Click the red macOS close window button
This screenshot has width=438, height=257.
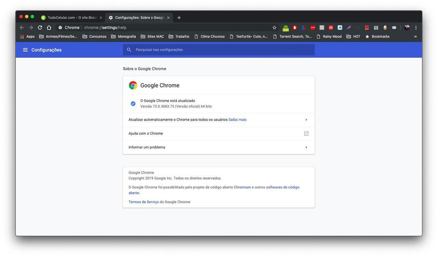point(21,17)
